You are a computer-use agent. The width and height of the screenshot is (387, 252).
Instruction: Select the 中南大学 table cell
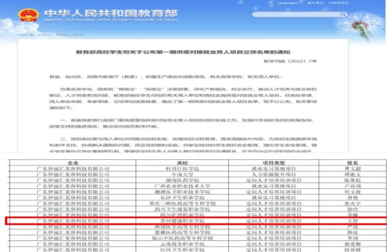[x=183, y=174]
